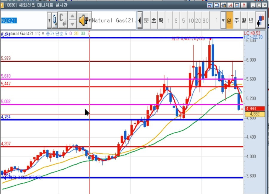Choose the 5 interval button
Viewport: 269px width, 194px height.
click(184, 20)
